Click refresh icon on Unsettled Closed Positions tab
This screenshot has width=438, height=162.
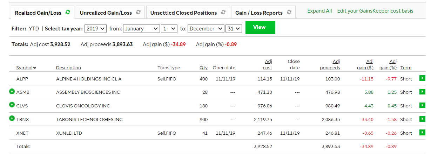[223, 12]
